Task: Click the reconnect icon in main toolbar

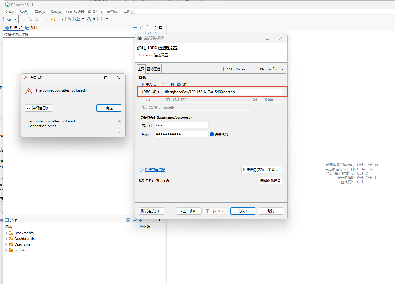Action: pos(30,19)
